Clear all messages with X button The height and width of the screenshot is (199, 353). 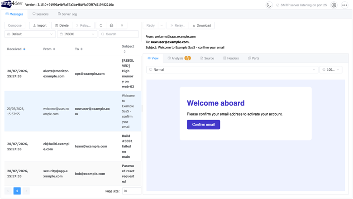pos(122,25)
